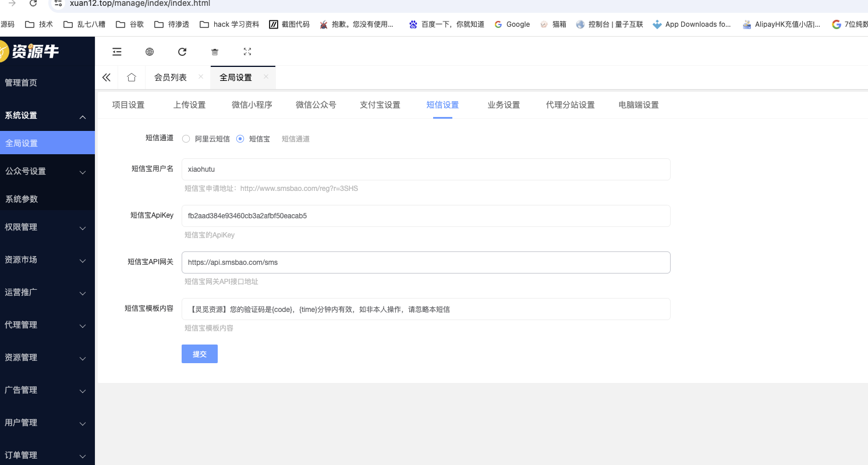The height and width of the screenshot is (465, 868).
Task: Click inside the 短信宝ApiKey input field
Action: (426, 216)
